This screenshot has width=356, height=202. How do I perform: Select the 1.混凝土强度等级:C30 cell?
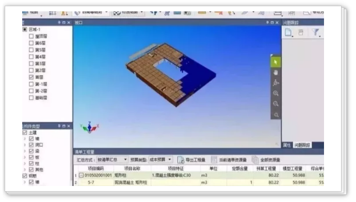coord(175,175)
